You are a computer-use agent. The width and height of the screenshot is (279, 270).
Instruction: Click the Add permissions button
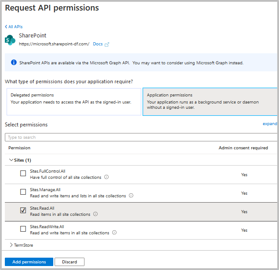tap(29, 262)
